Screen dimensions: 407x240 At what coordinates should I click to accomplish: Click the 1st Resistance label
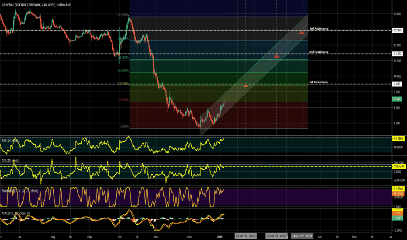pos(318,82)
